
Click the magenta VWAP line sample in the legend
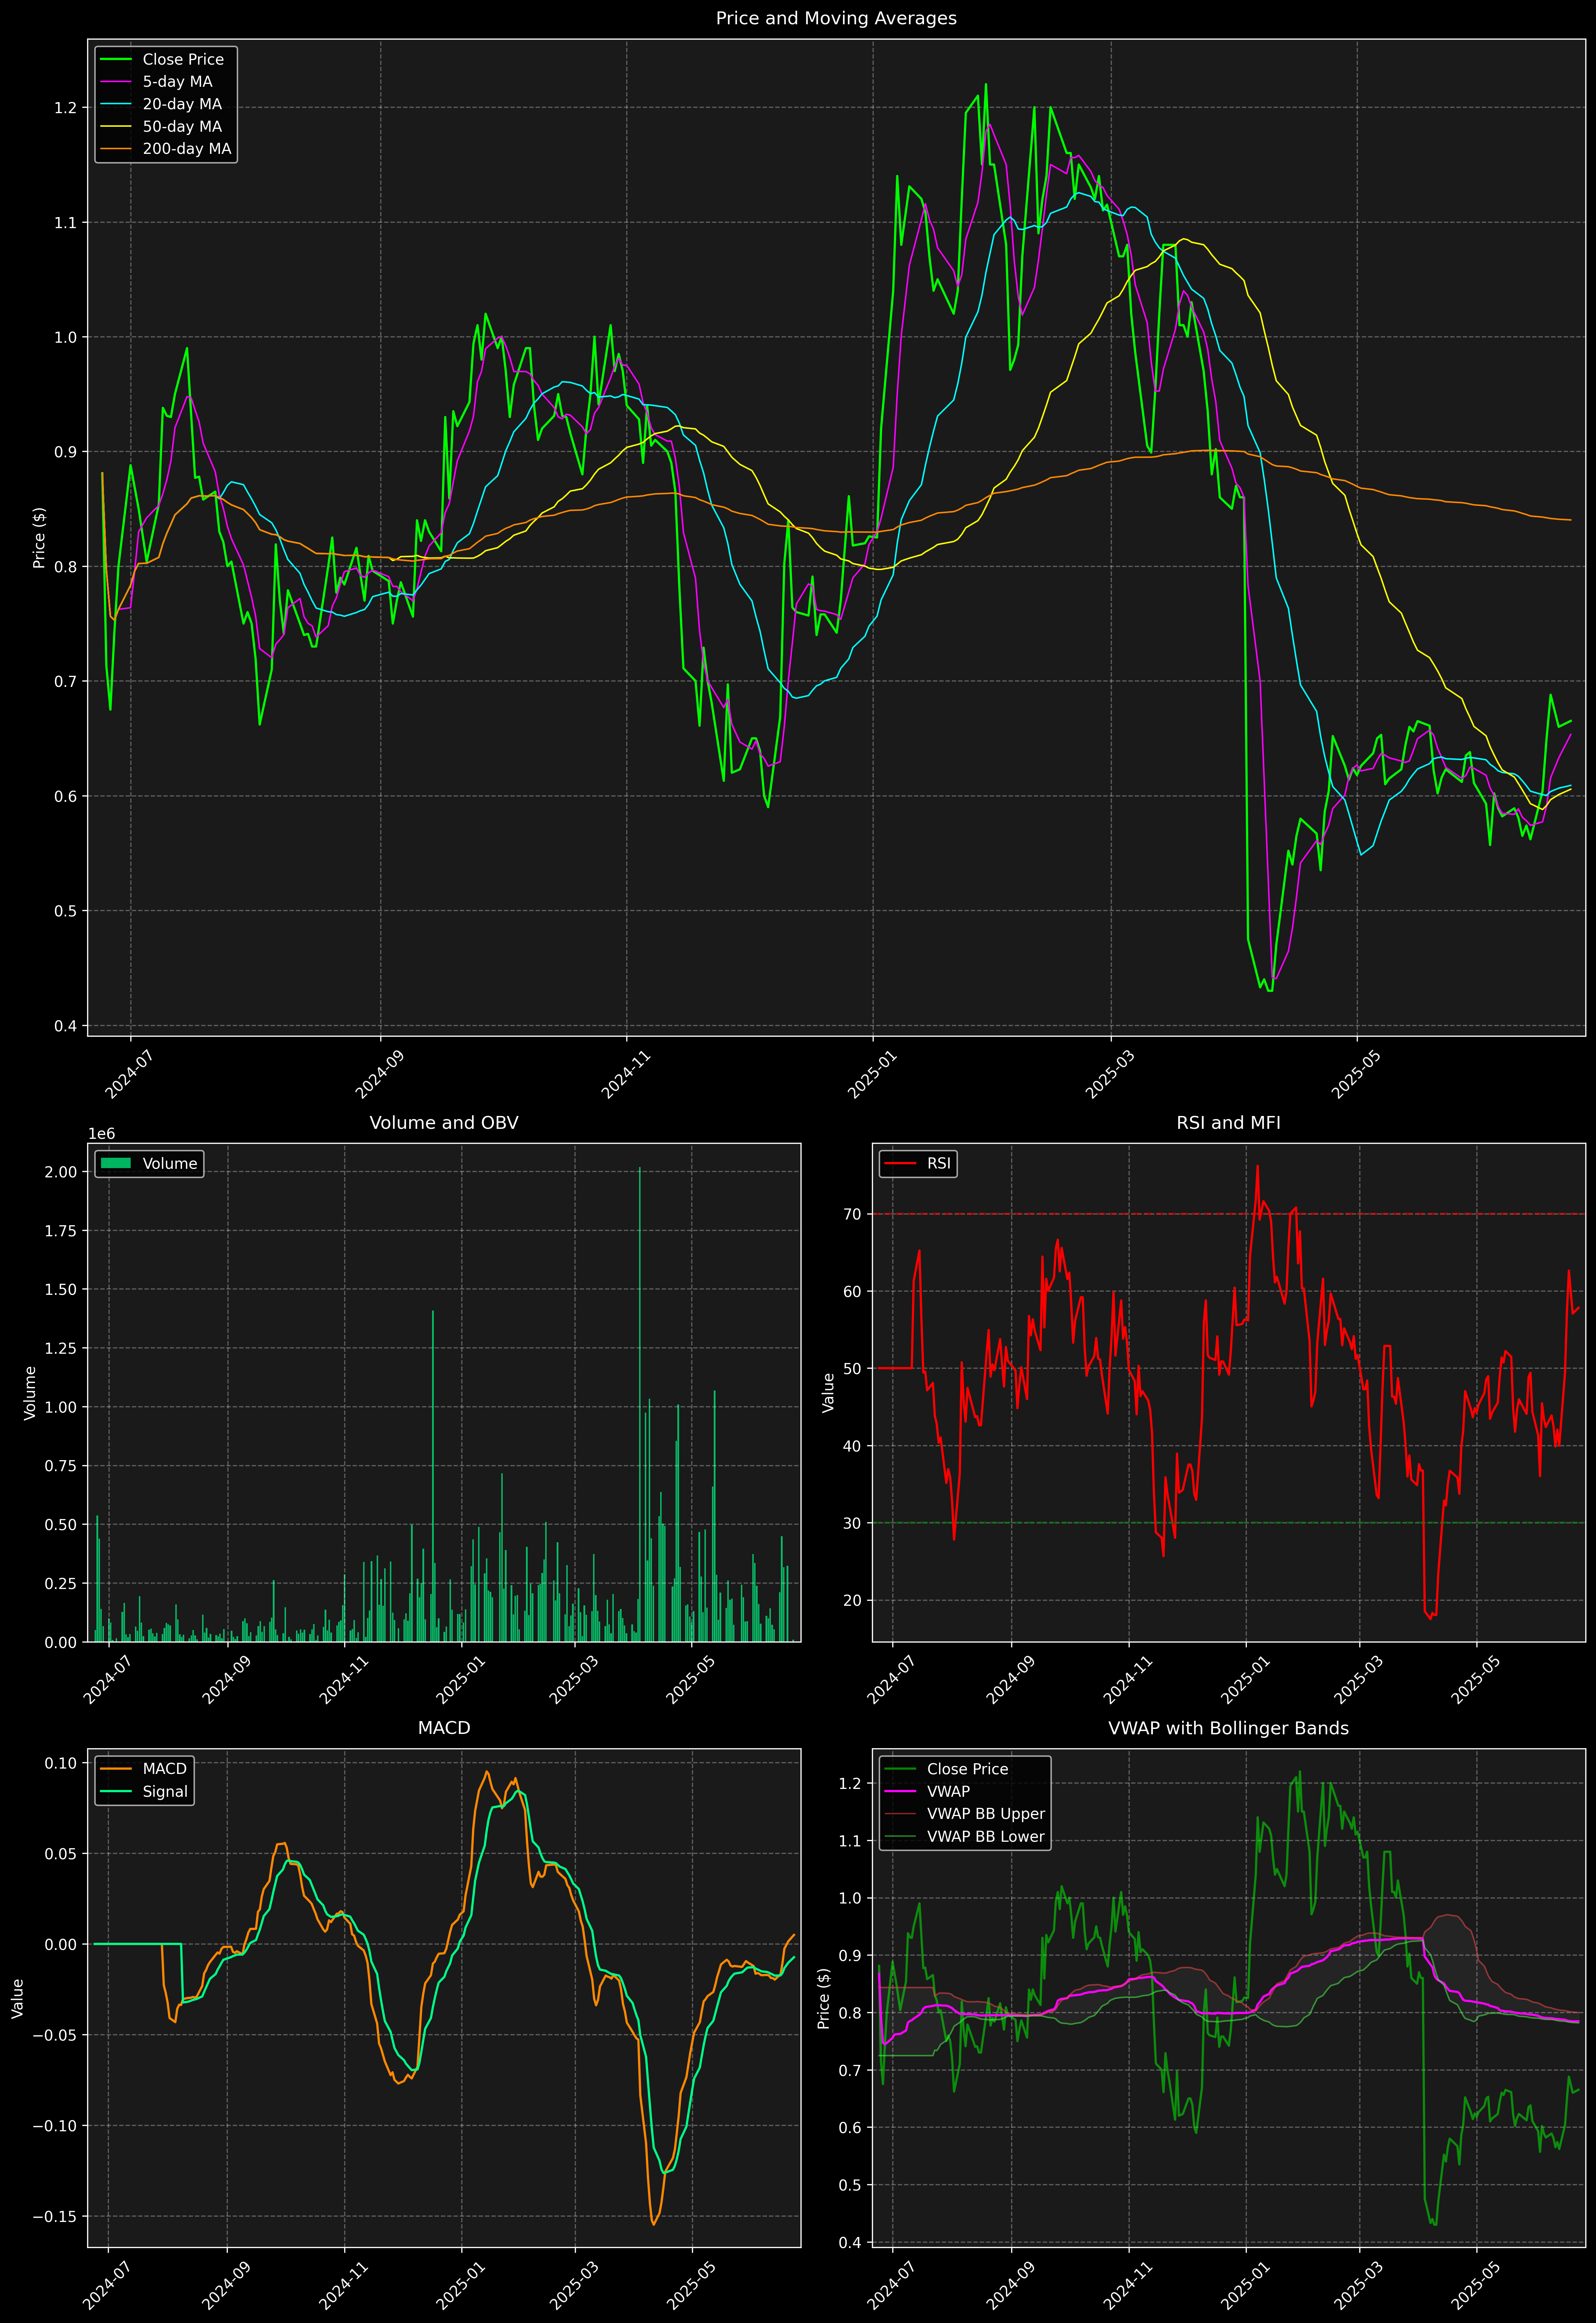(900, 1791)
